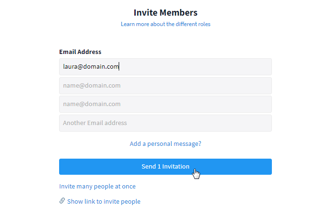Focus the empty field below laura's email
331x215 pixels.
165,86
